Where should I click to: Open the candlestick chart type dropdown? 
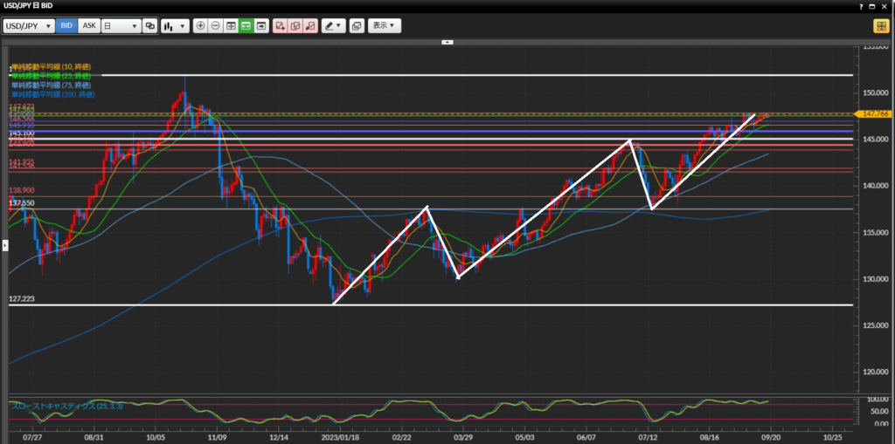pyautogui.click(x=175, y=26)
